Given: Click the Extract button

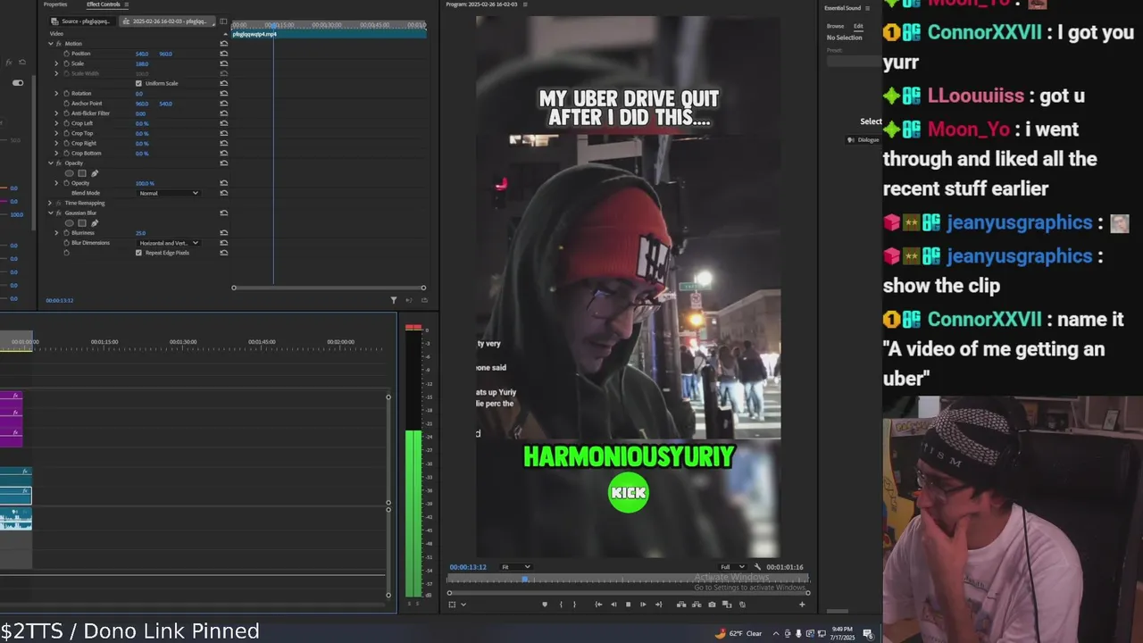Looking at the screenshot, I should (x=697, y=605).
